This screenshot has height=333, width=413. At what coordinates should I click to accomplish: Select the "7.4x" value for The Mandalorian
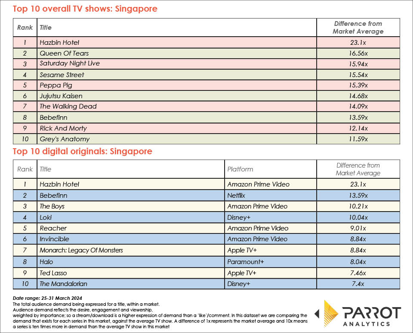pos(358,284)
